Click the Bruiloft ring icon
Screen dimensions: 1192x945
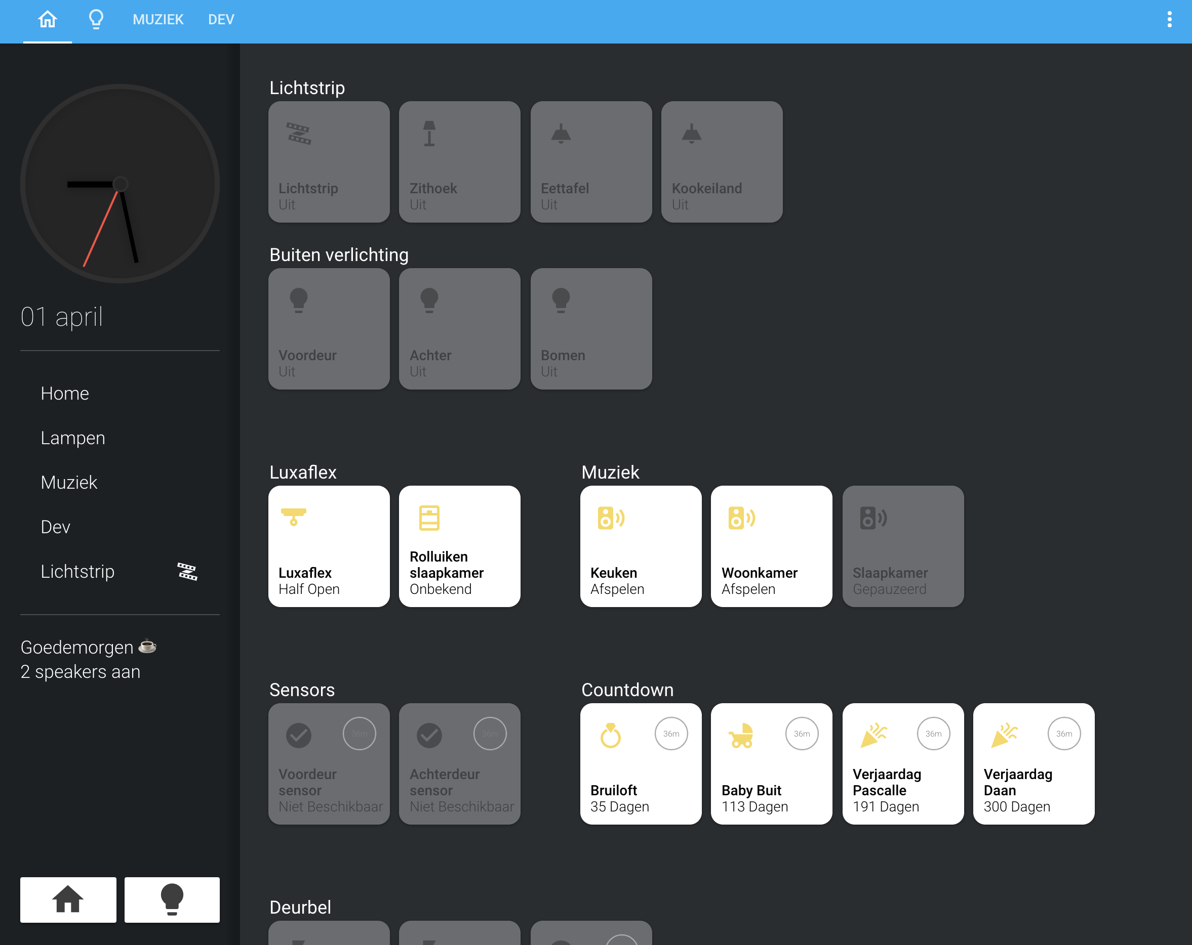point(610,735)
